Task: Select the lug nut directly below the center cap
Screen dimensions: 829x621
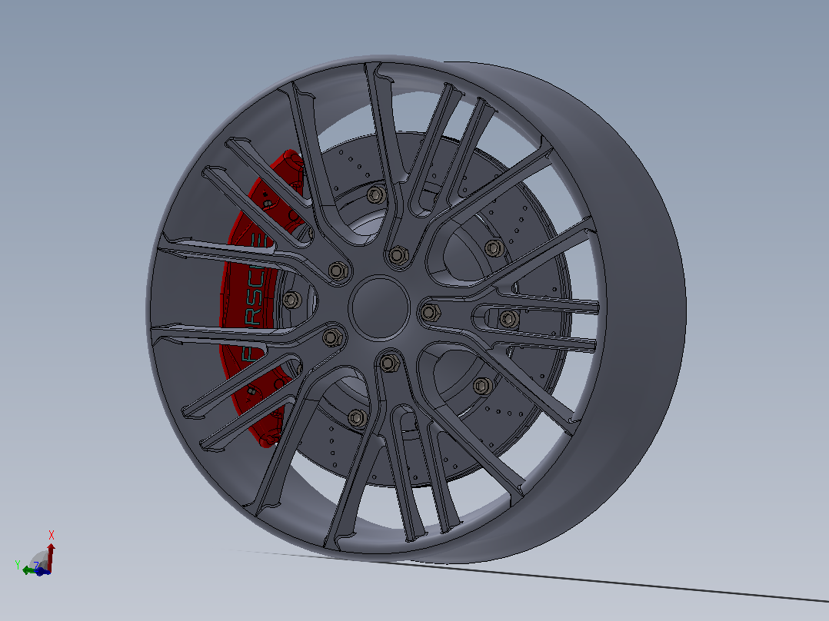Action: (x=389, y=363)
